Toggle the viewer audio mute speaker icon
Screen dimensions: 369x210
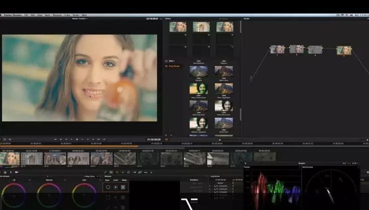click(x=10, y=139)
